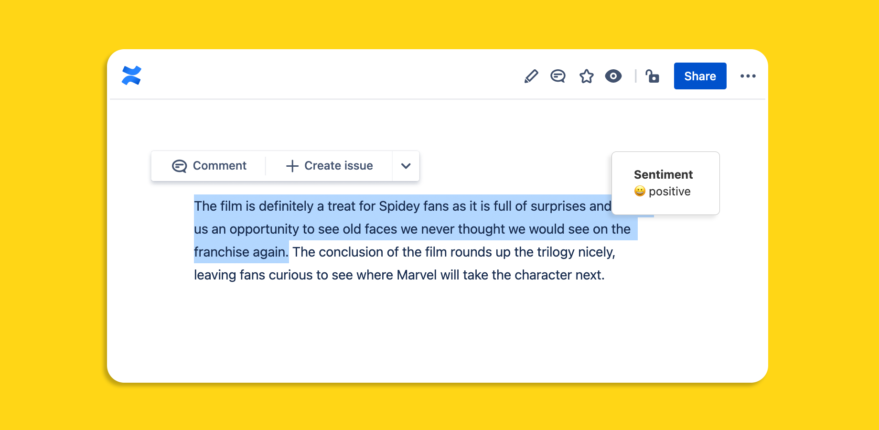This screenshot has width=879, height=430.
Task: Expand the selection toolbar chevron dropdown
Action: [406, 166]
